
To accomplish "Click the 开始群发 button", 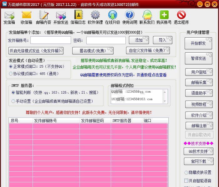I will (198, 43).
